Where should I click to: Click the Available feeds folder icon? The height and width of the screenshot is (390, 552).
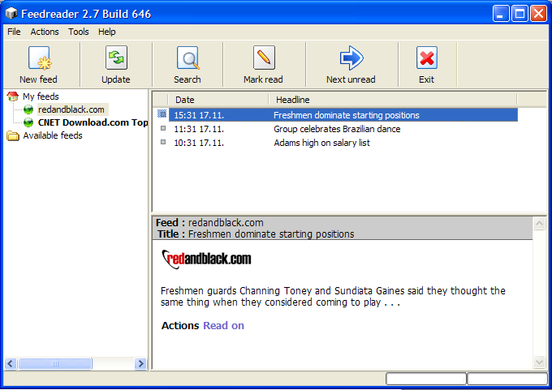click(x=13, y=135)
